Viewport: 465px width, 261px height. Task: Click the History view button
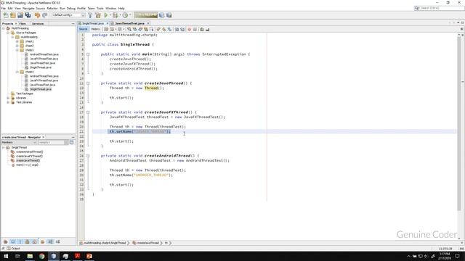[x=95, y=29]
